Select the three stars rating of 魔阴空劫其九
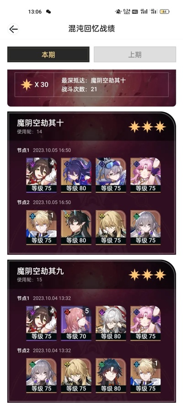This screenshot has height=406, width=183. pyautogui.click(x=147, y=275)
